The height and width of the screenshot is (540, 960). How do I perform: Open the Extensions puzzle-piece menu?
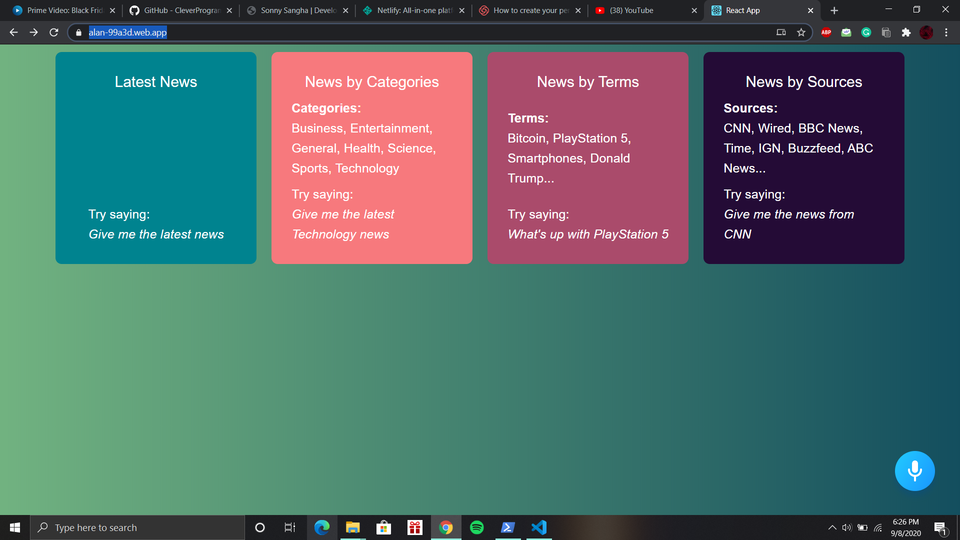906,32
